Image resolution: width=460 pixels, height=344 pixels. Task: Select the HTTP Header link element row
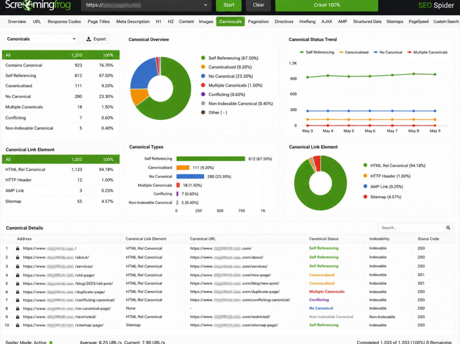(61, 180)
